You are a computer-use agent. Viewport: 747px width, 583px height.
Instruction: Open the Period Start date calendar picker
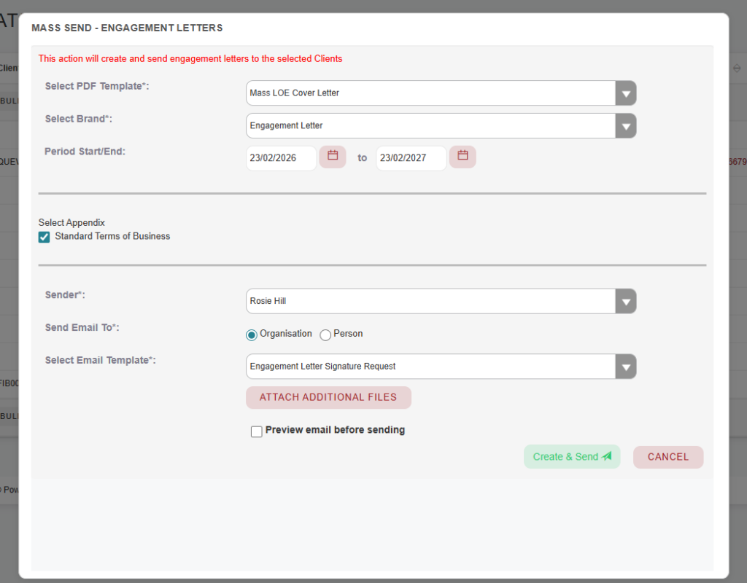point(333,157)
